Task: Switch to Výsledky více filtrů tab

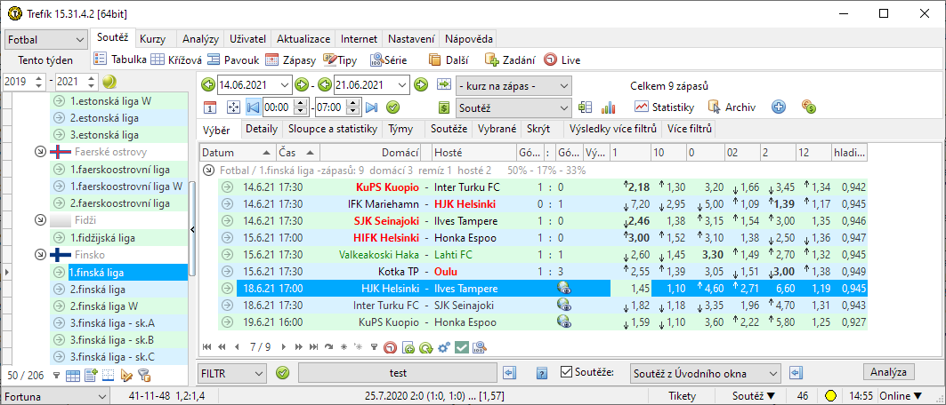Action: [611, 129]
